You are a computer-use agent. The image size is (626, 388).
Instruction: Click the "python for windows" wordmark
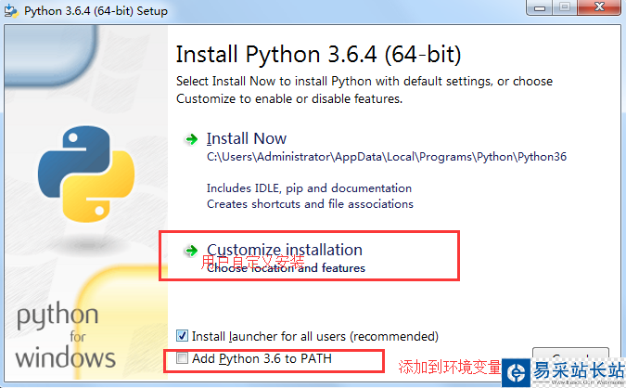tap(65, 335)
